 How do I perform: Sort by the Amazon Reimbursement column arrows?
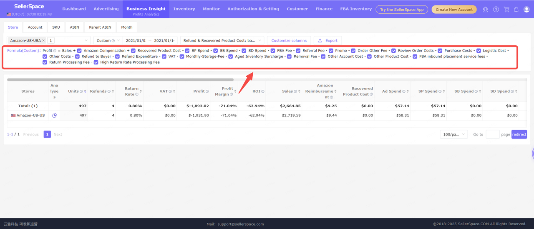click(335, 91)
